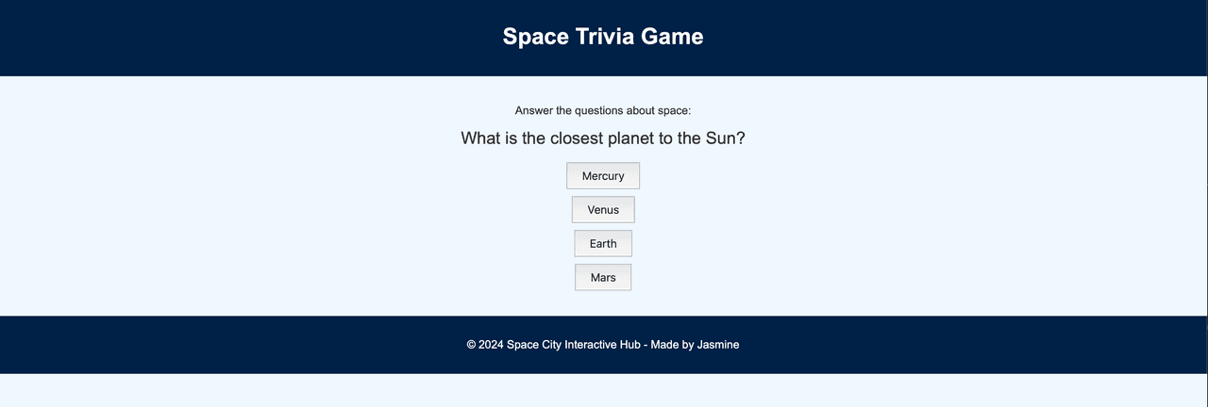
Task: Select the last answer choice, Mars
Action: (603, 278)
